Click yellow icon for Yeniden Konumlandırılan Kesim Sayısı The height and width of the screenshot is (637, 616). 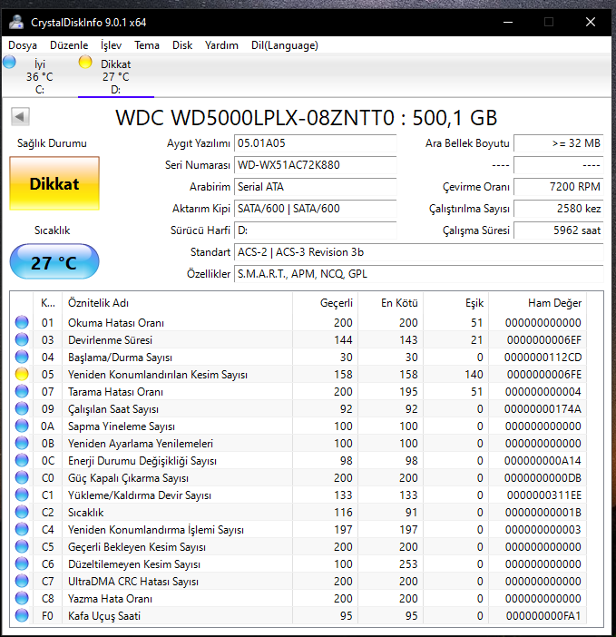pos(22,374)
